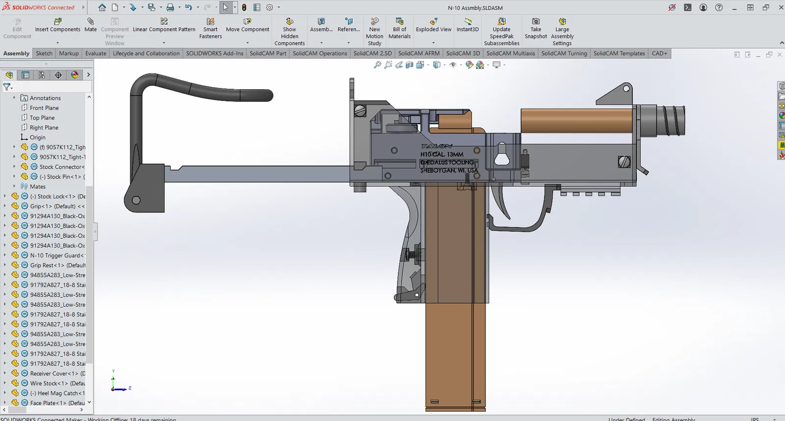Open the Exploded View dropdown arrow
Image resolution: width=785 pixels, height=421 pixels.
433,43
